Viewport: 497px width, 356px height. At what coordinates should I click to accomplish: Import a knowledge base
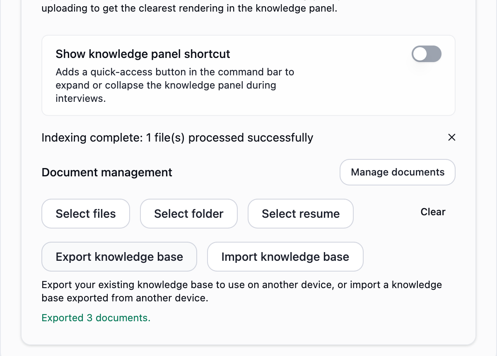click(x=285, y=257)
